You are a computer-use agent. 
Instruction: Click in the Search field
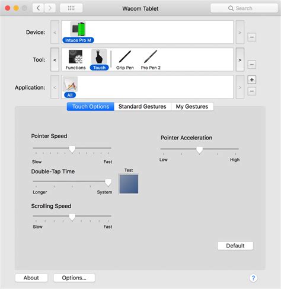pos(244,8)
